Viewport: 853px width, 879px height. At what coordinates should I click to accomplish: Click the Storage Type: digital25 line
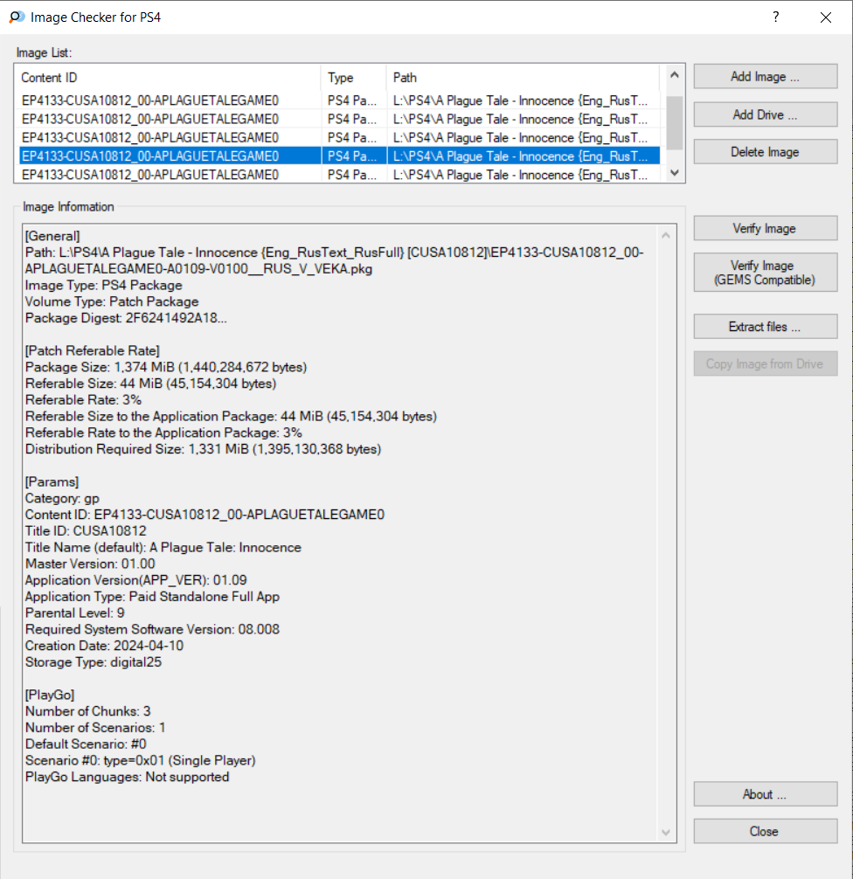[x=94, y=662]
